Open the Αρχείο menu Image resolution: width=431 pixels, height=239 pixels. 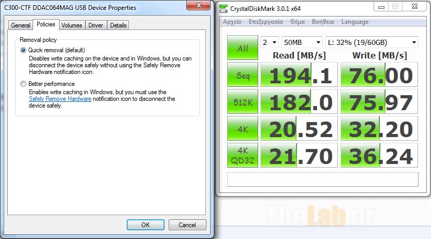tap(232, 22)
